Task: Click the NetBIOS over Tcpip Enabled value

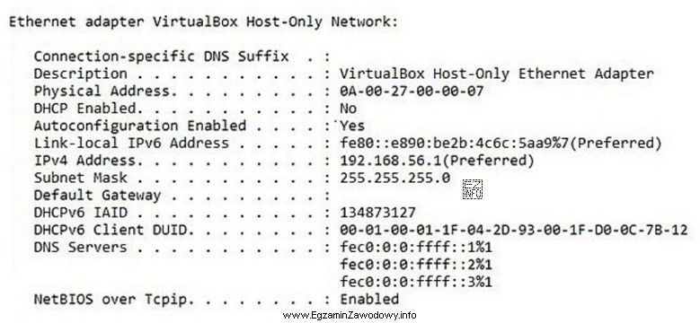Action: tap(369, 299)
